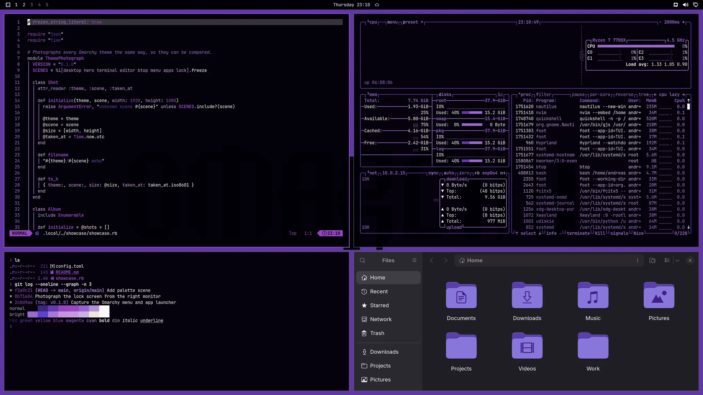Open the Documents folder icon
This screenshot has width=703, height=395.
(461, 296)
